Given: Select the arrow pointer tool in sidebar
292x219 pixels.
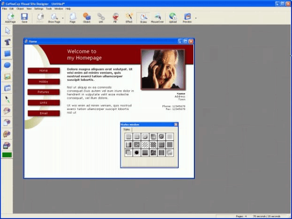Looking at the screenshot, I should point(8,31).
